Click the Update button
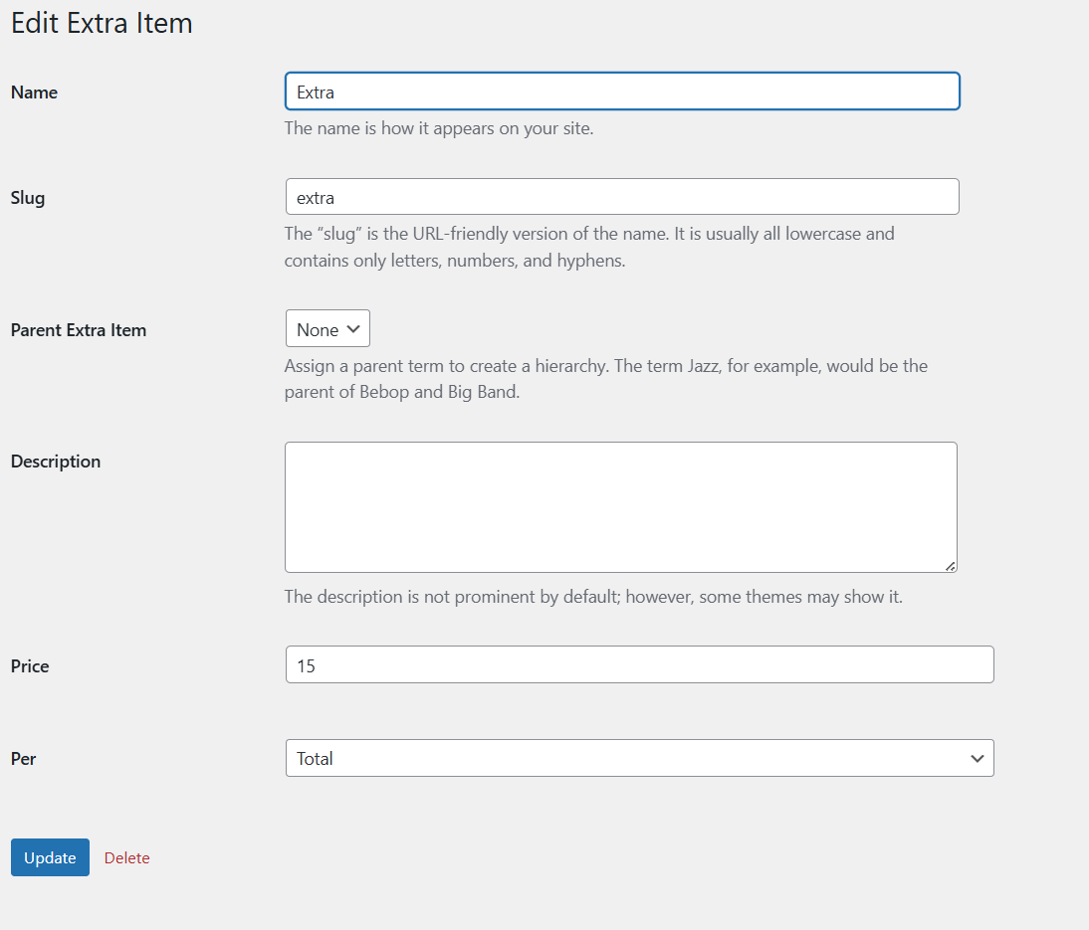 pos(50,857)
